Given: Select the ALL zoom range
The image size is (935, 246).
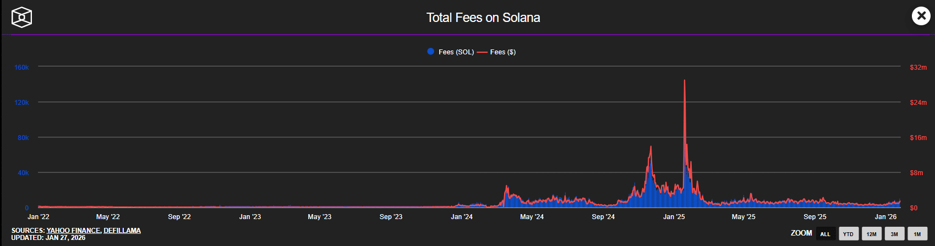Looking at the screenshot, I should [825, 234].
